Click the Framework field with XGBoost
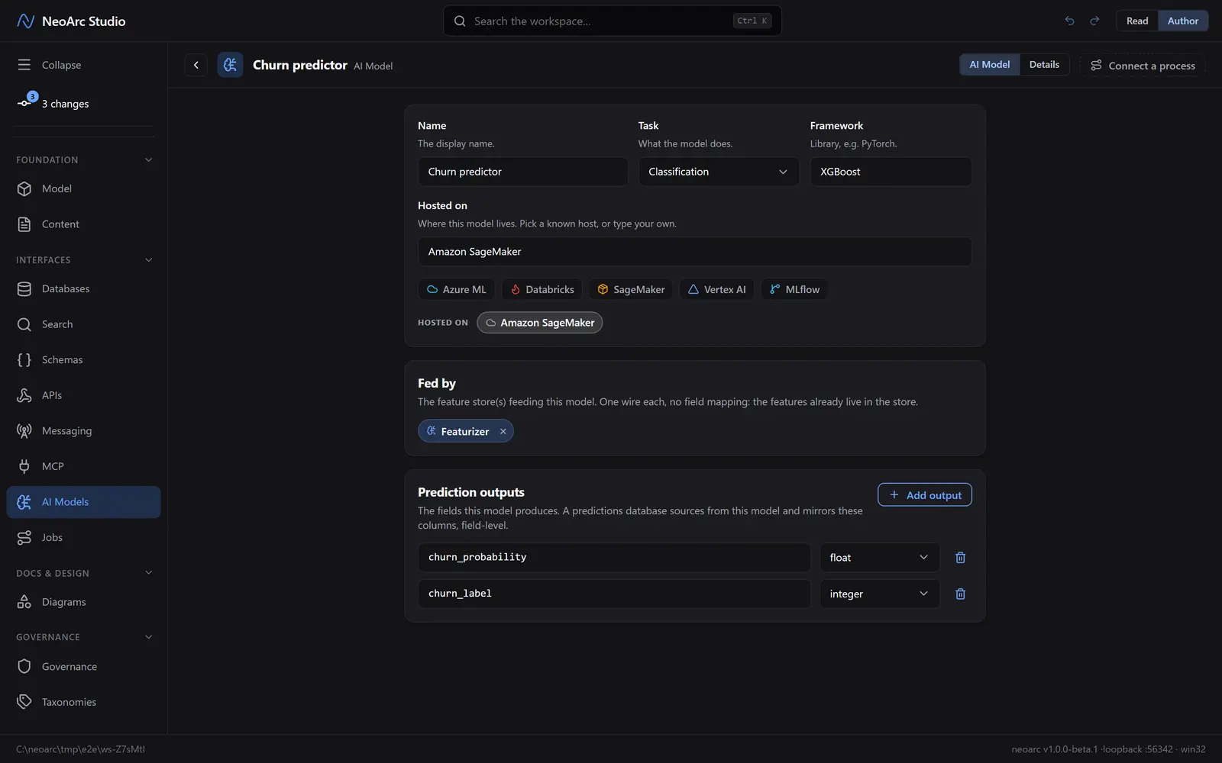 tap(891, 172)
